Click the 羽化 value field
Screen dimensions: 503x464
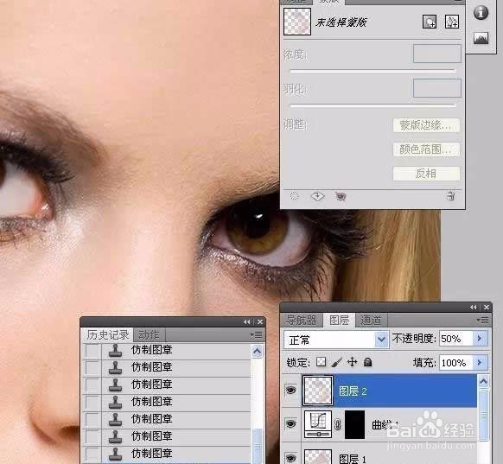tap(437, 88)
